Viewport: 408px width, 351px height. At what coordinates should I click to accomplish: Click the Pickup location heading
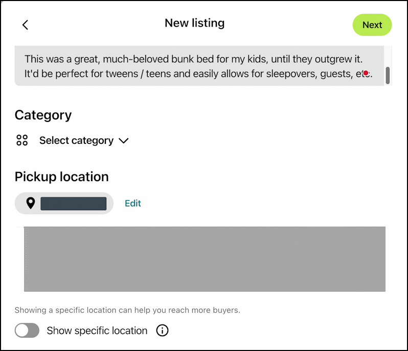coord(61,177)
